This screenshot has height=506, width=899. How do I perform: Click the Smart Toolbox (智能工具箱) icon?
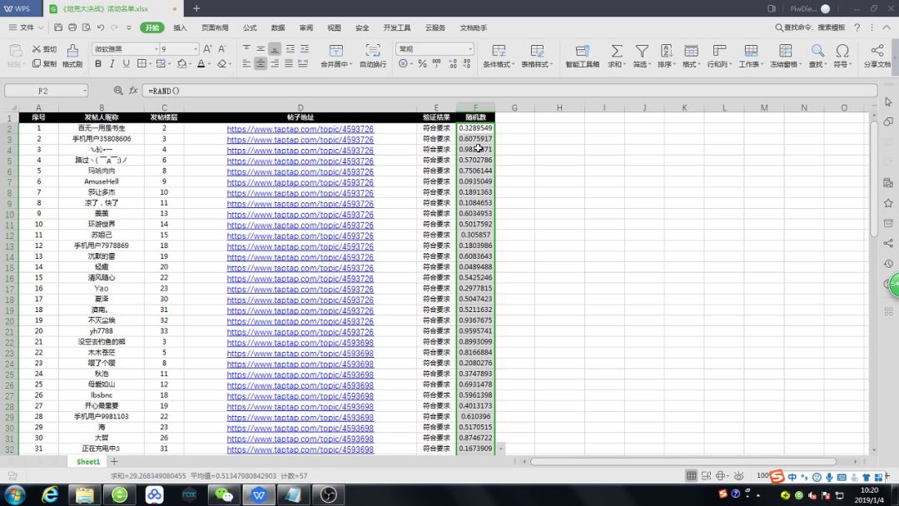[582, 52]
